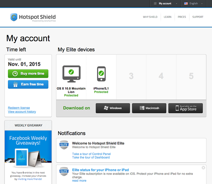Click the US flag language icon
The width and height of the screenshot is (212, 184).
click(x=186, y=3)
